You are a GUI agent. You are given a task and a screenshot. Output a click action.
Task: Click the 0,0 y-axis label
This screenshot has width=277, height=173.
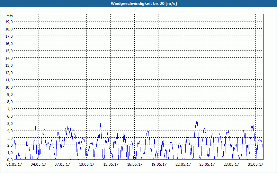pyautogui.click(x=10, y=160)
